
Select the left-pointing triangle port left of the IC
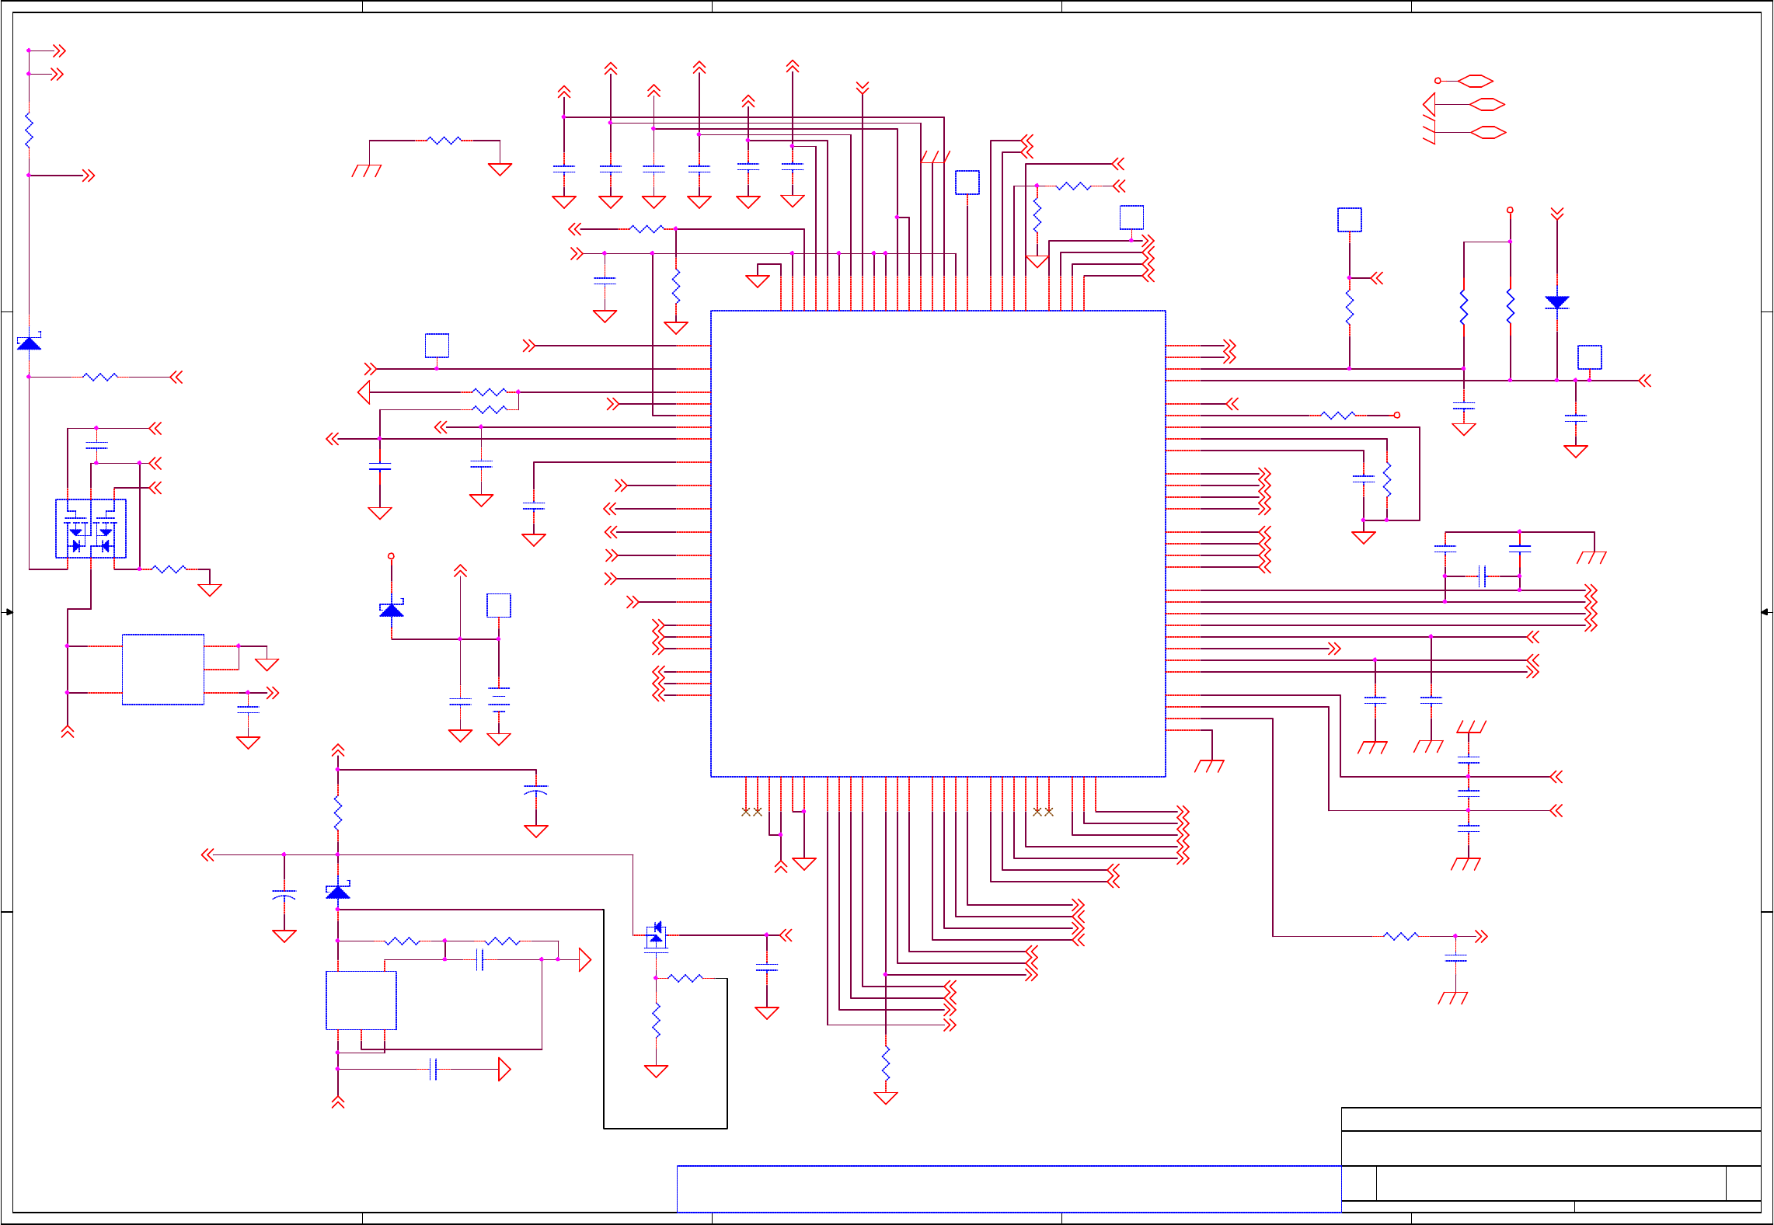click(364, 392)
